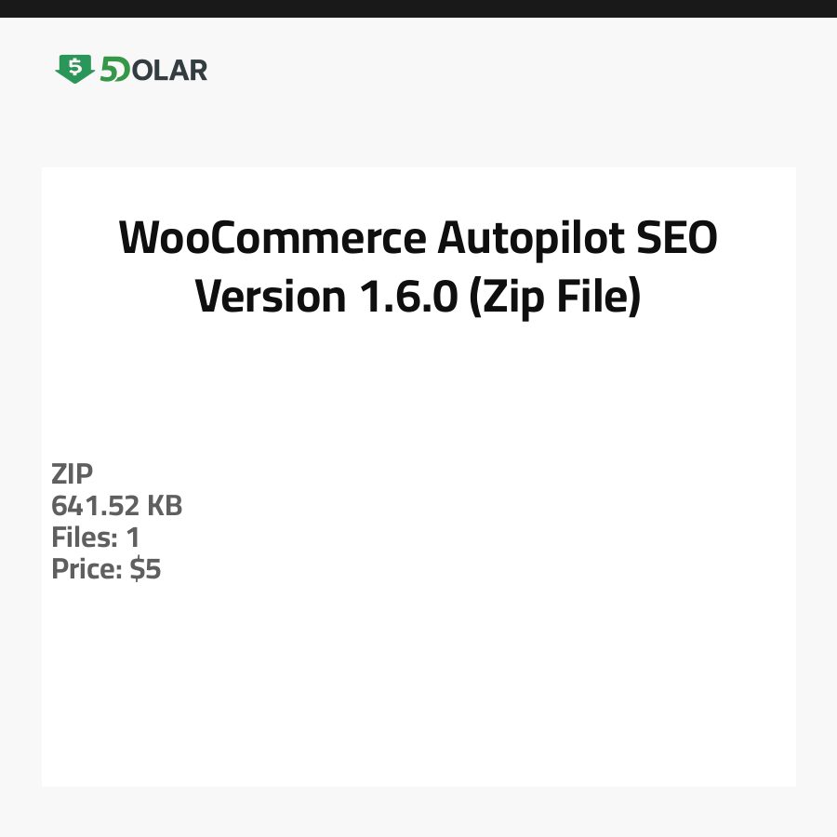Image resolution: width=837 pixels, height=837 pixels.
Task: Click the (Zip File) text in the title
Action: (555, 298)
